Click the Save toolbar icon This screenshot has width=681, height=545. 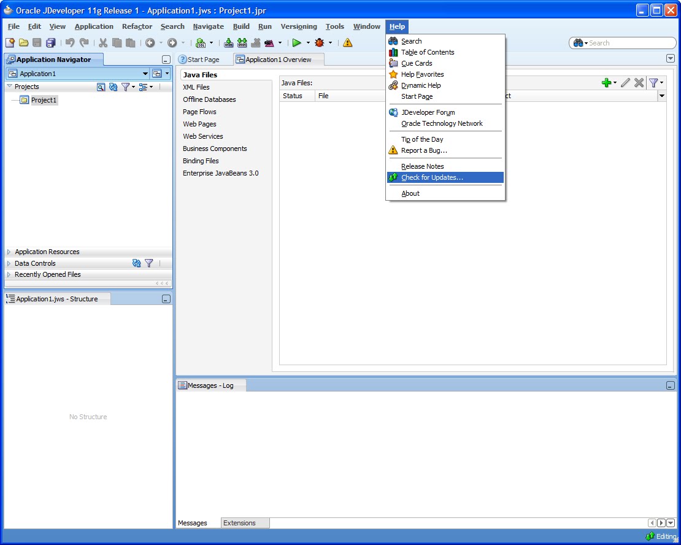click(x=37, y=42)
